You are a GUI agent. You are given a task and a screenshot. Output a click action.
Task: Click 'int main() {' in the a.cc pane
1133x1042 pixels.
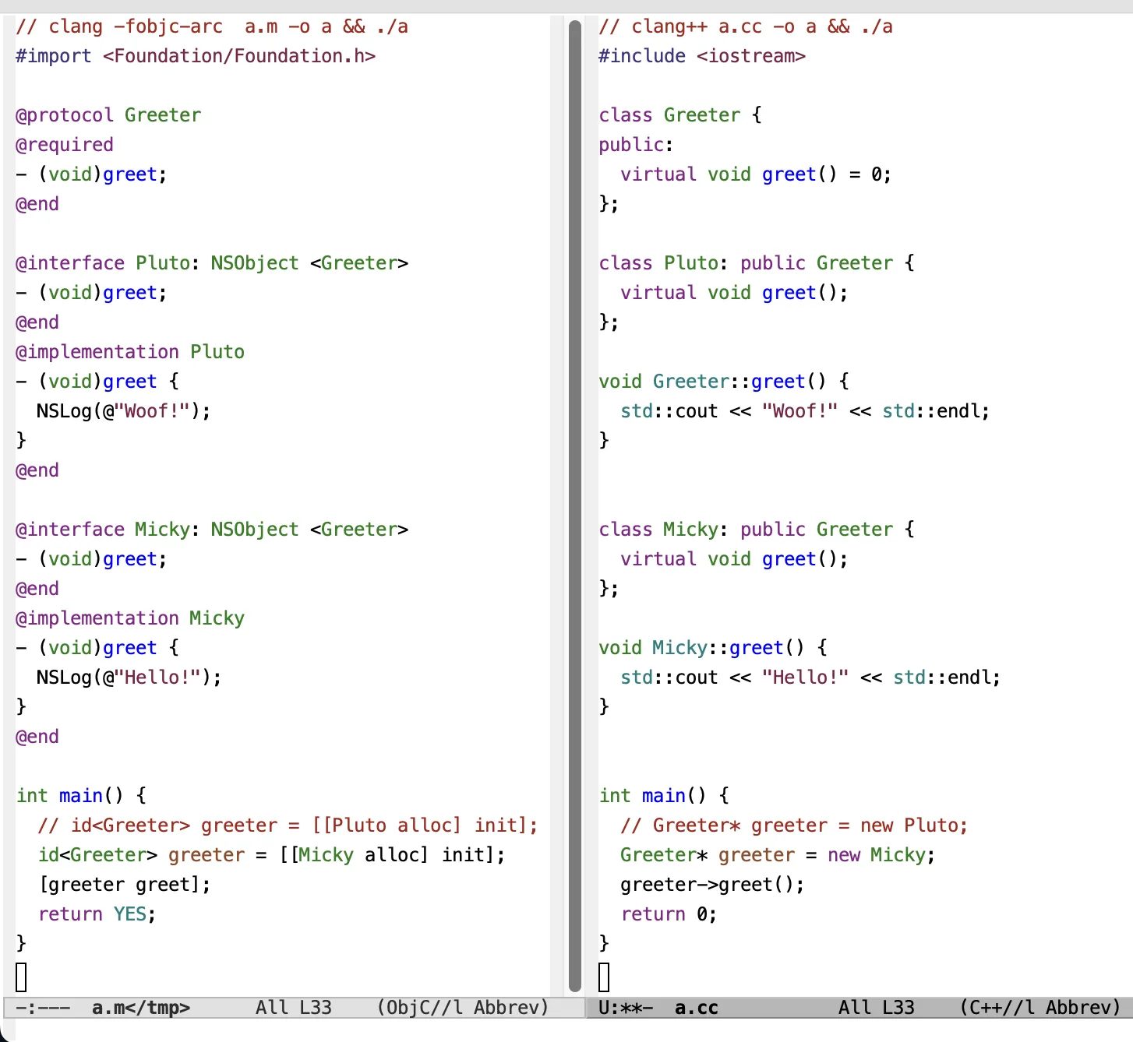click(664, 796)
